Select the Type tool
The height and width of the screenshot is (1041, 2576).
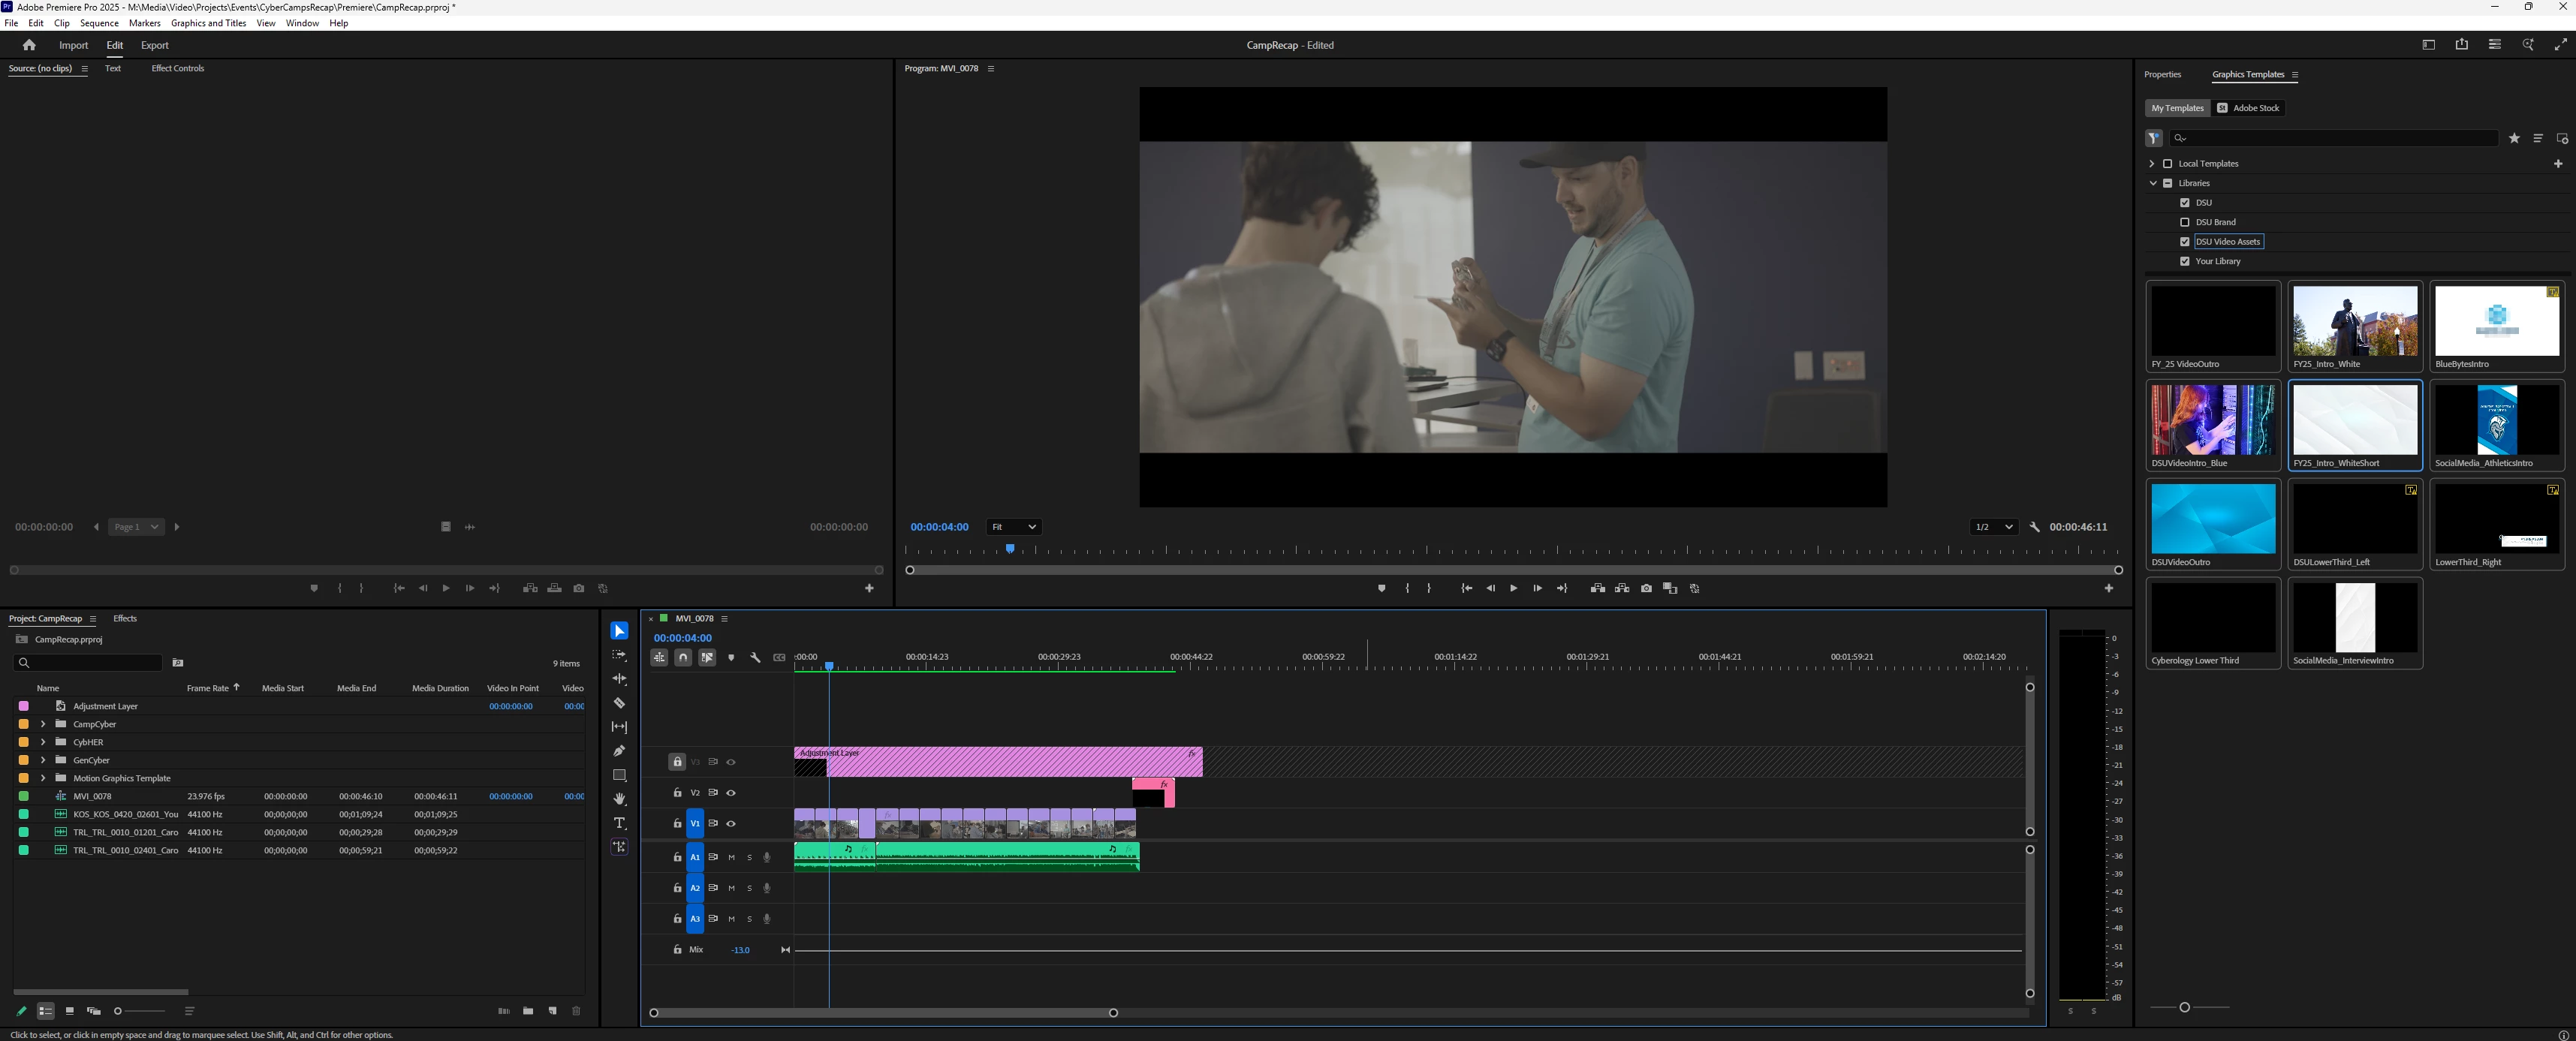pos(619,823)
